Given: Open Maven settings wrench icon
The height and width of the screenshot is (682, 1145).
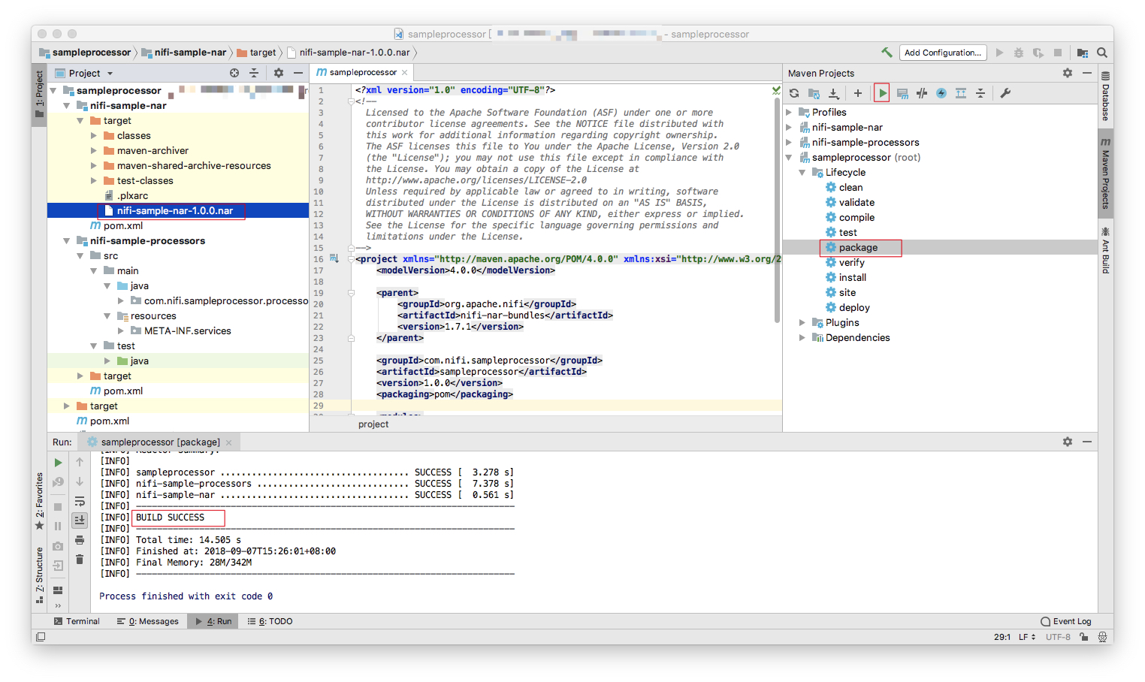Looking at the screenshot, I should pos(1005,93).
